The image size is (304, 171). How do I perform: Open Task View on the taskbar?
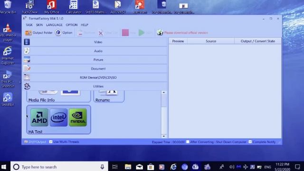click(115, 167)
